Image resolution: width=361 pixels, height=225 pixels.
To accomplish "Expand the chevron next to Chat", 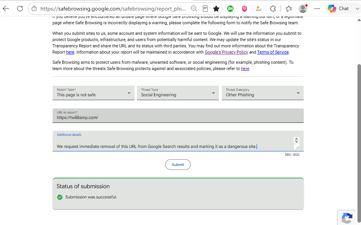I will pos(357,9).
